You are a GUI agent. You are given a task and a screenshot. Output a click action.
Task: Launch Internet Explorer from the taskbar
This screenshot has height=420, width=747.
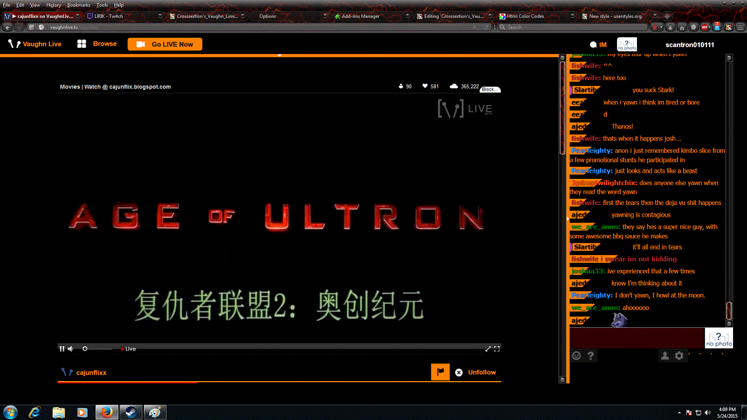[35, 412]
